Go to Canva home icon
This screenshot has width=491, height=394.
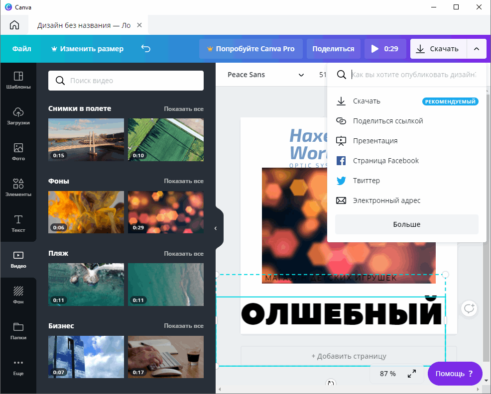(14, 25)
